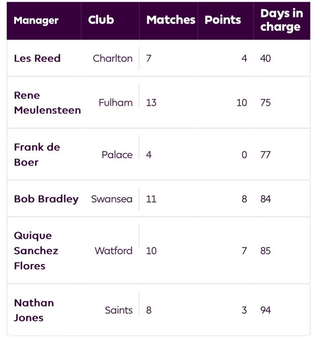
Task: Click the Saints club cell
Action: point(119,310)
